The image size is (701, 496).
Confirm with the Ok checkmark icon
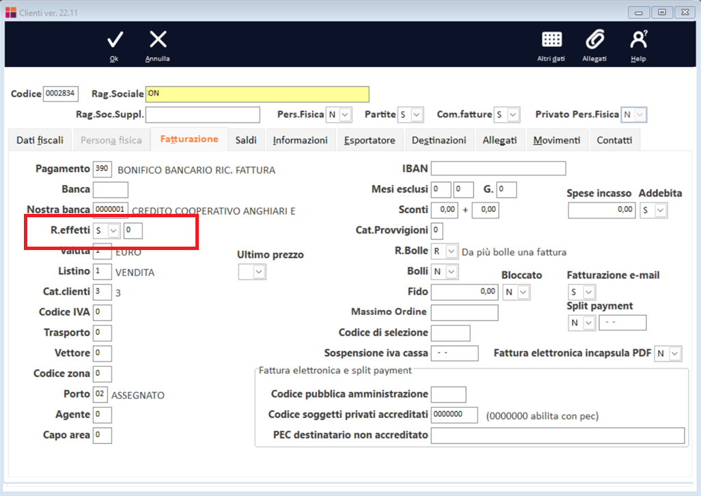coord(115,40)
